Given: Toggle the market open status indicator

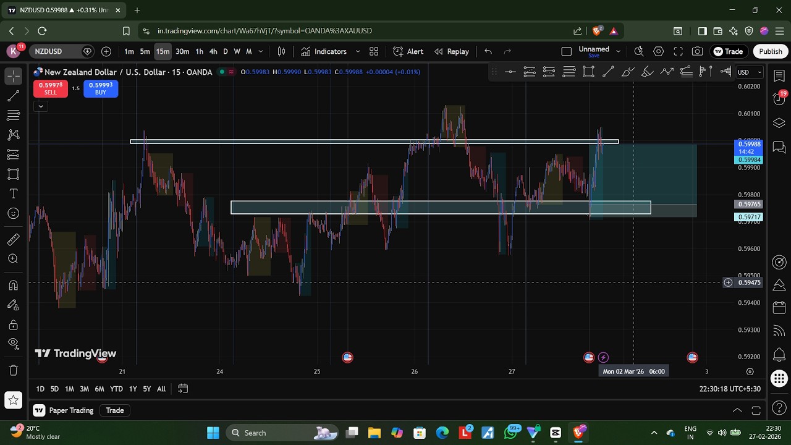Looking at the screenshot, I should pyautogui.click(x=222, y=72).
